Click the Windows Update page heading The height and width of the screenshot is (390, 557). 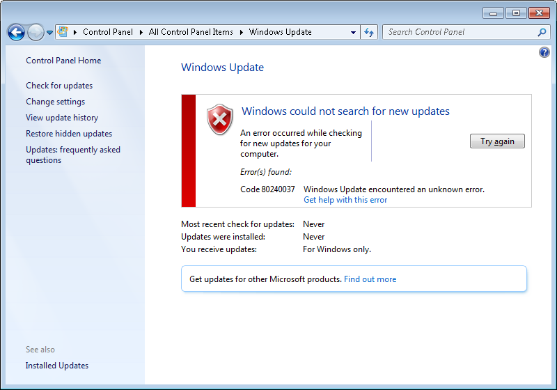[222, 67]
